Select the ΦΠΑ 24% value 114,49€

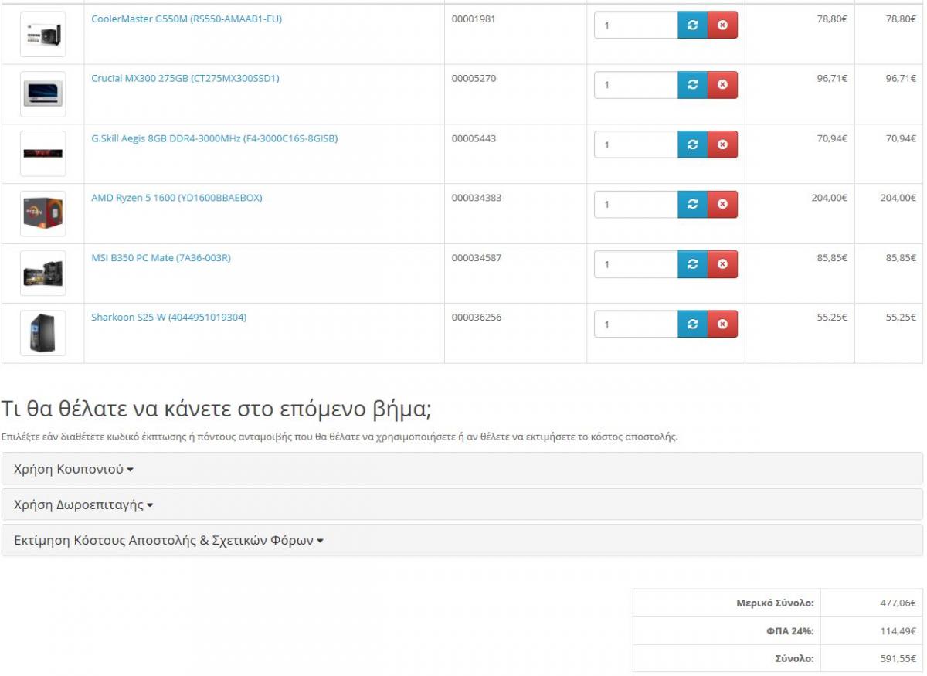[898, 630]
